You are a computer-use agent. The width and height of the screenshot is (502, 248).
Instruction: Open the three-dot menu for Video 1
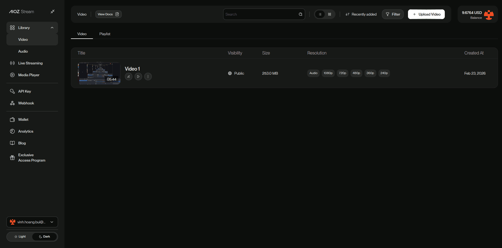pos(148,76)
